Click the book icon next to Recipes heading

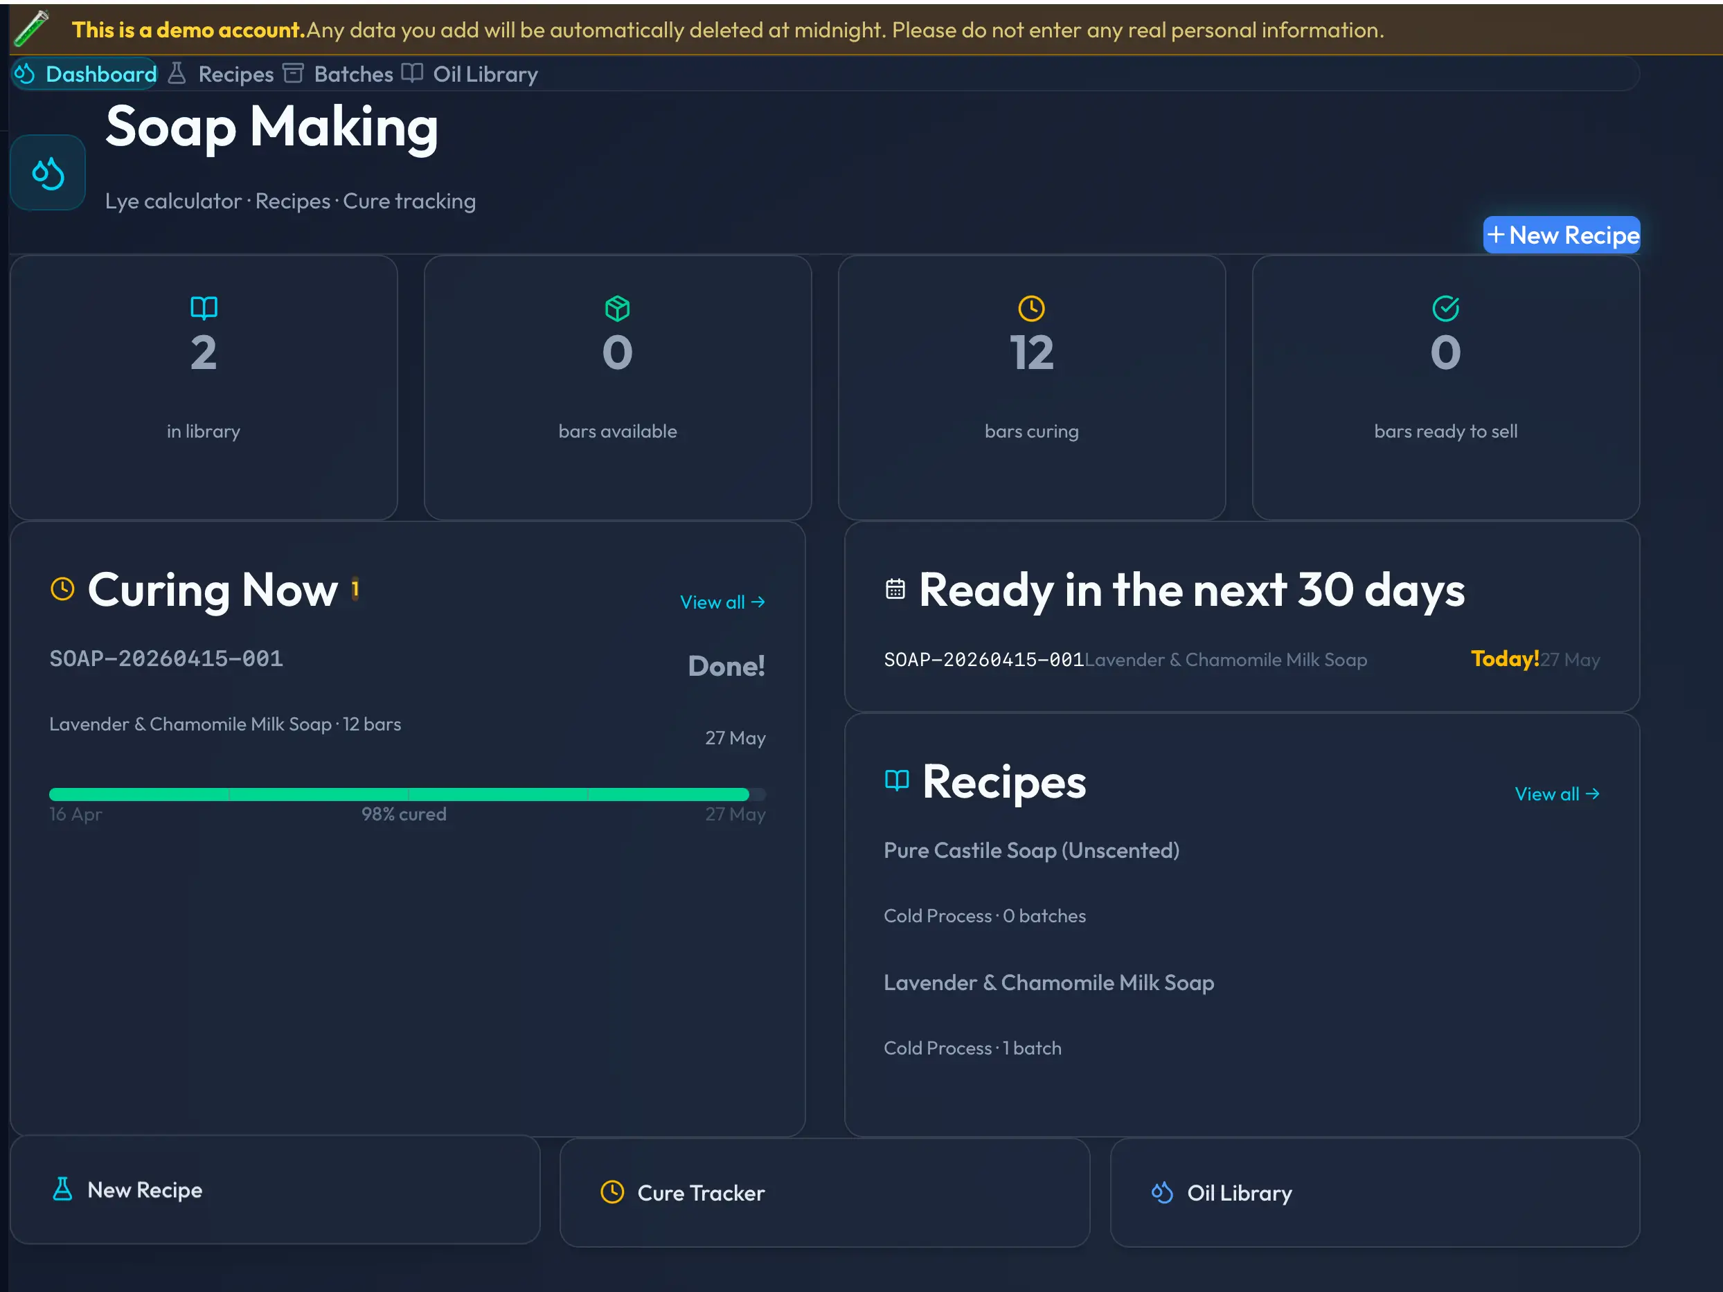click(897, 780)
